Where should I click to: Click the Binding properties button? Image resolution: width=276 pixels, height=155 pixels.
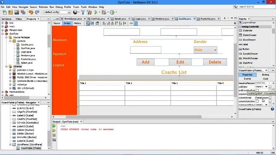[266, 74]
